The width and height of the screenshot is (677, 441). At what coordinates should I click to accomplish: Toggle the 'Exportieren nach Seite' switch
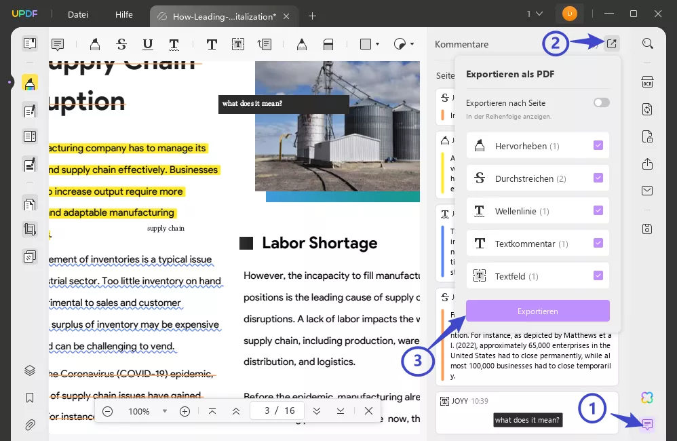pyautogui.click(x=601, y=102)
